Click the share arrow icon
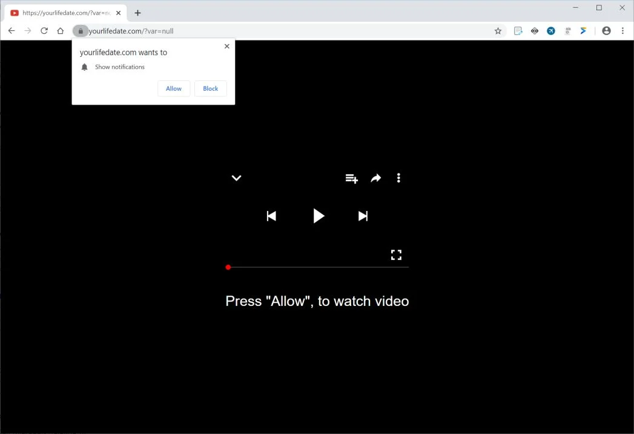 [376, 178]
